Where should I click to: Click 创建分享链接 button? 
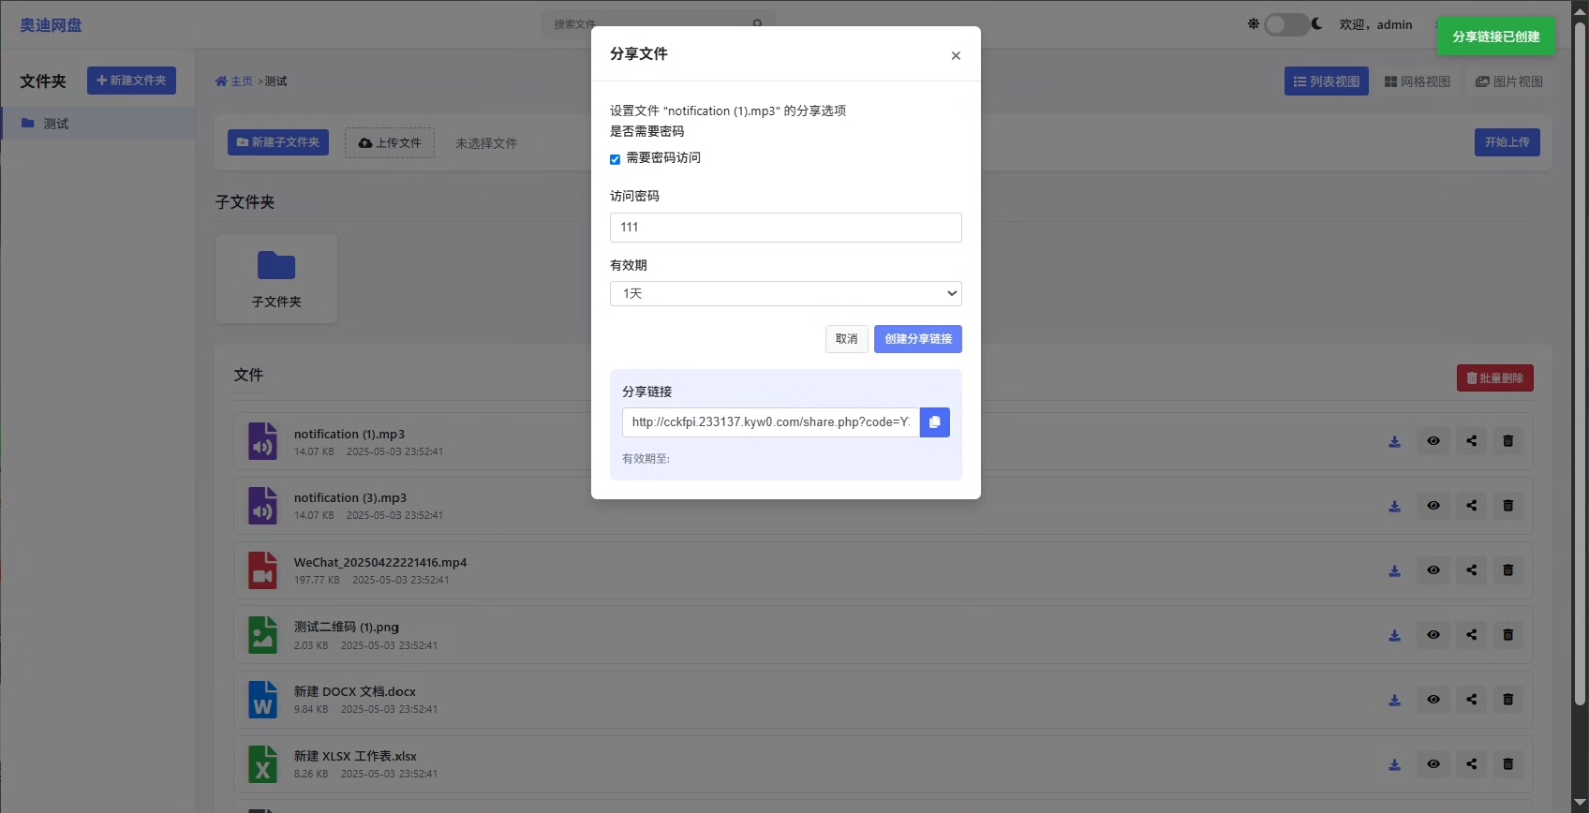click(x=918, y=339)
